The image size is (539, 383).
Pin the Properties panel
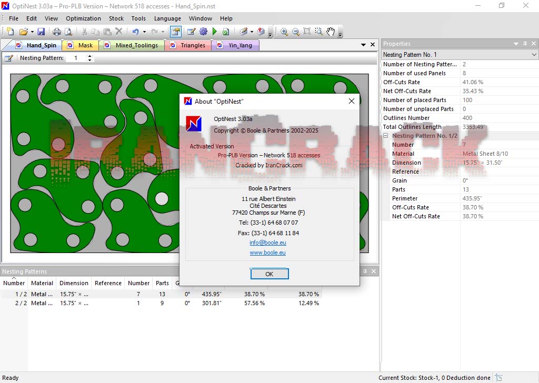pyautogui.click(x=525, y=44)
